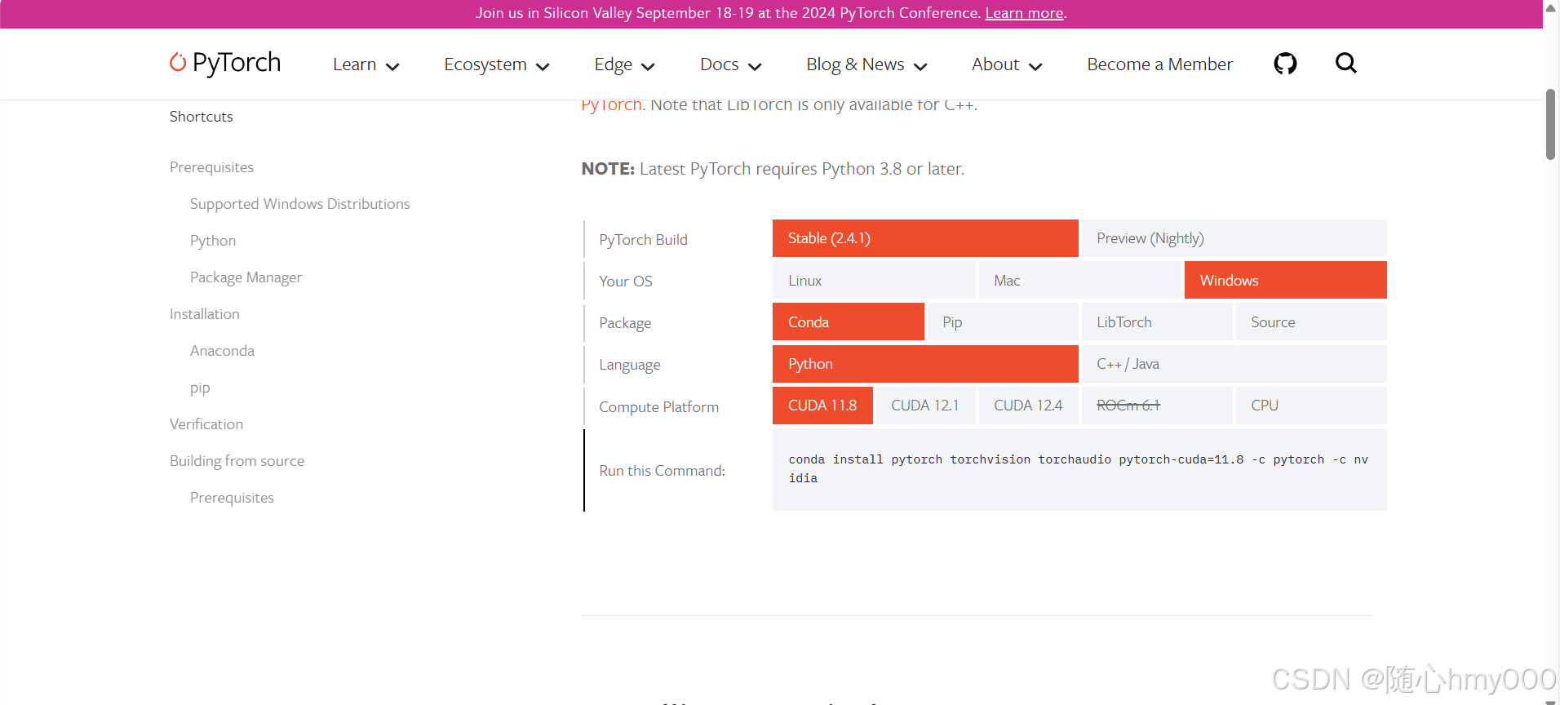Click Become a Member link
This screenshot has width=1560, height=705.
(x=1159, y=64)
